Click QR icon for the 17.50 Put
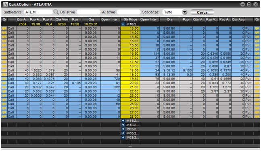Screen dimensions: 261x151 click(x=257, y=62)
